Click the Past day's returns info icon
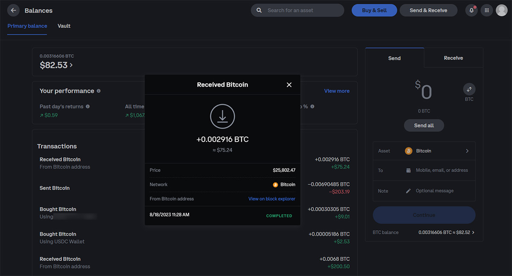The height and width of the screenshot is (276, 512). tap(88, 107)
